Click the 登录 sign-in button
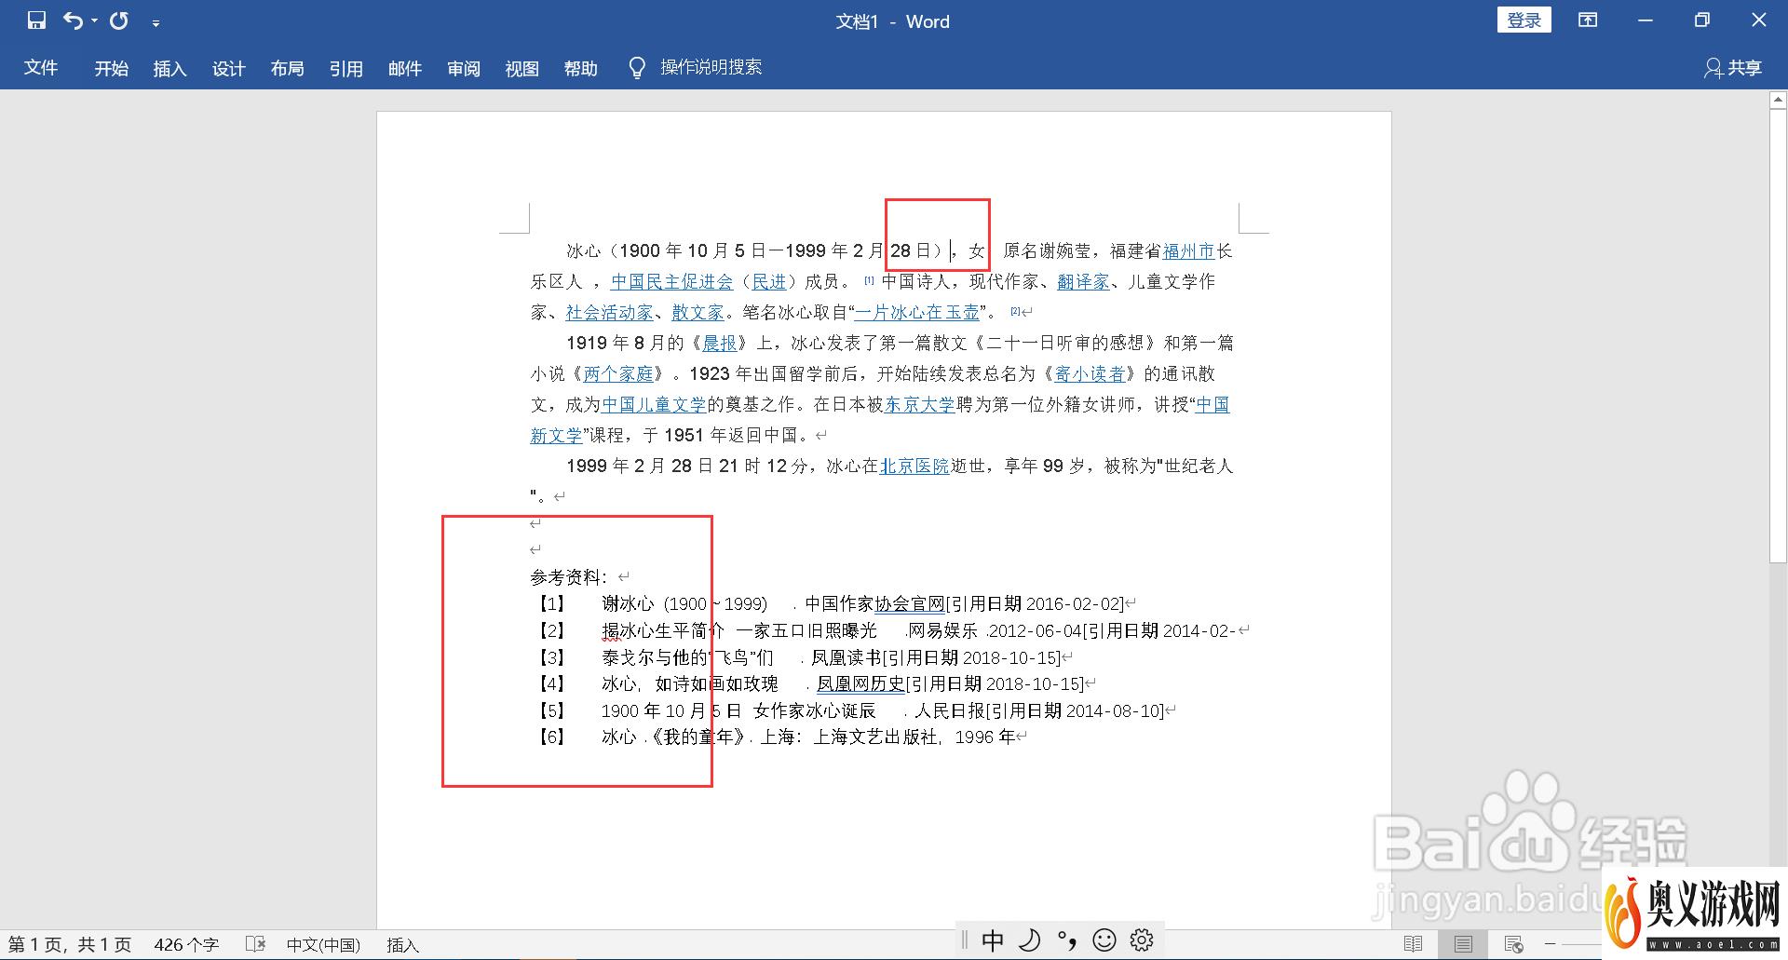 coord(1524,20)
